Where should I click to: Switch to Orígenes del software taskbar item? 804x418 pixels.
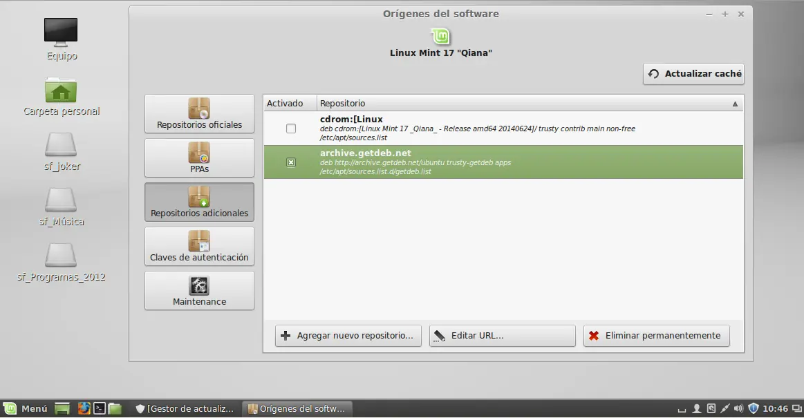click(297, 408)
